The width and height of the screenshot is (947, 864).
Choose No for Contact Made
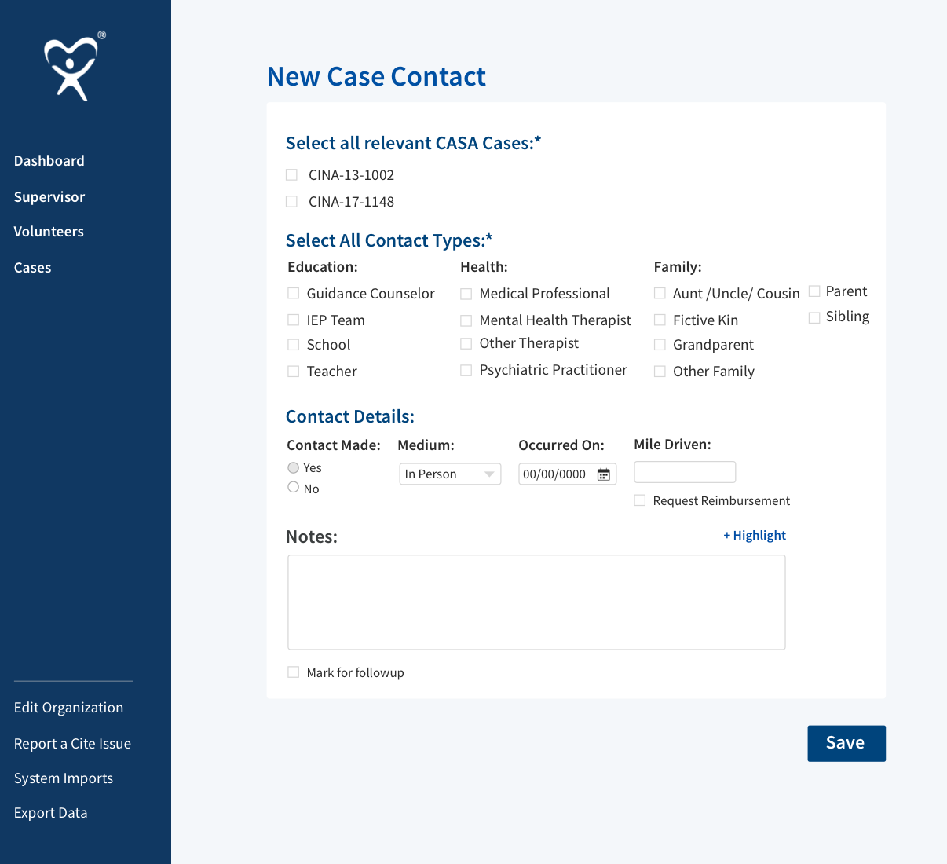(294, 488)
